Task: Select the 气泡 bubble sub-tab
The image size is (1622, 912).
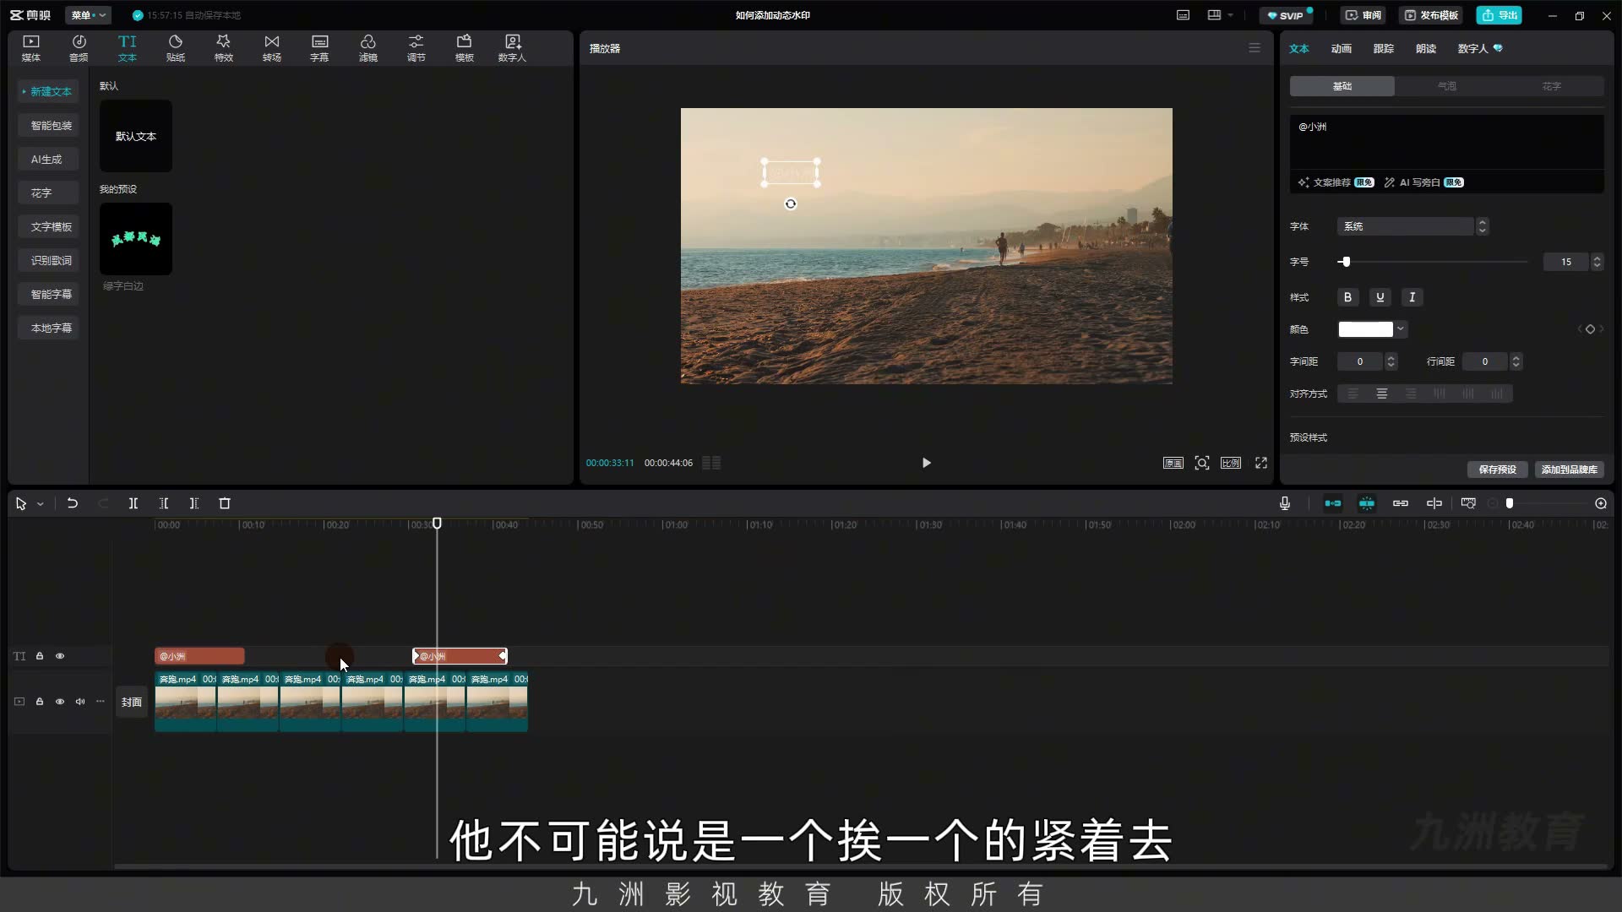Action: (x=1447, y=86)
